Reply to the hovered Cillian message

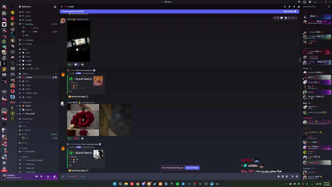click(x=289, y=18)
